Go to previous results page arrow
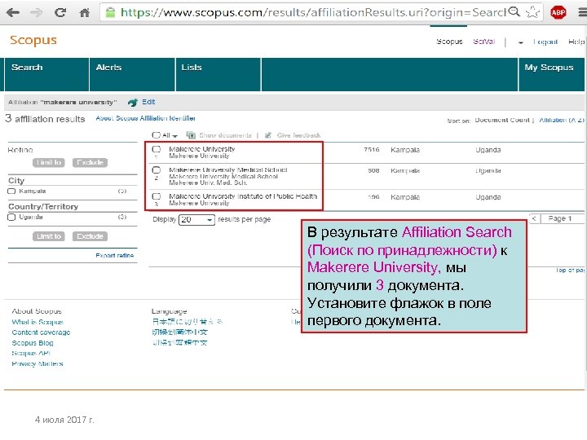The width and height of the screenshot is (587, 440). tap(534, 218)
